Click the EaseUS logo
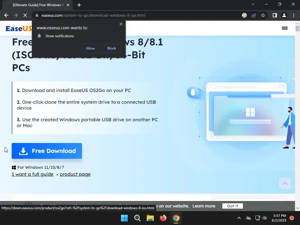300x225 pixels. click(19, 28)
